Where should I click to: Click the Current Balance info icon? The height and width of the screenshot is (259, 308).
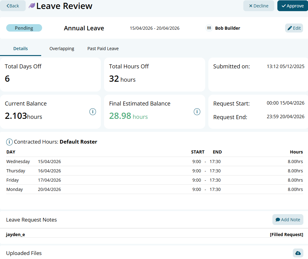pyautogui.click(x=93, y=112)
